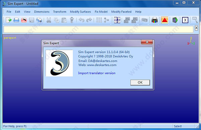Click the New file icon with green plus
This screenshot has width=201, height=130.
(x=9, y=20)
